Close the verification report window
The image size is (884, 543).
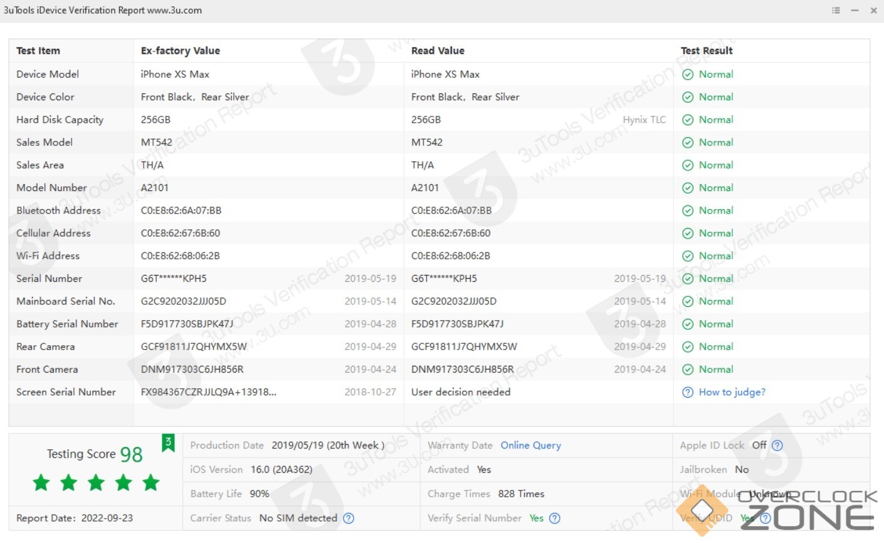click(x=873, y=11)
